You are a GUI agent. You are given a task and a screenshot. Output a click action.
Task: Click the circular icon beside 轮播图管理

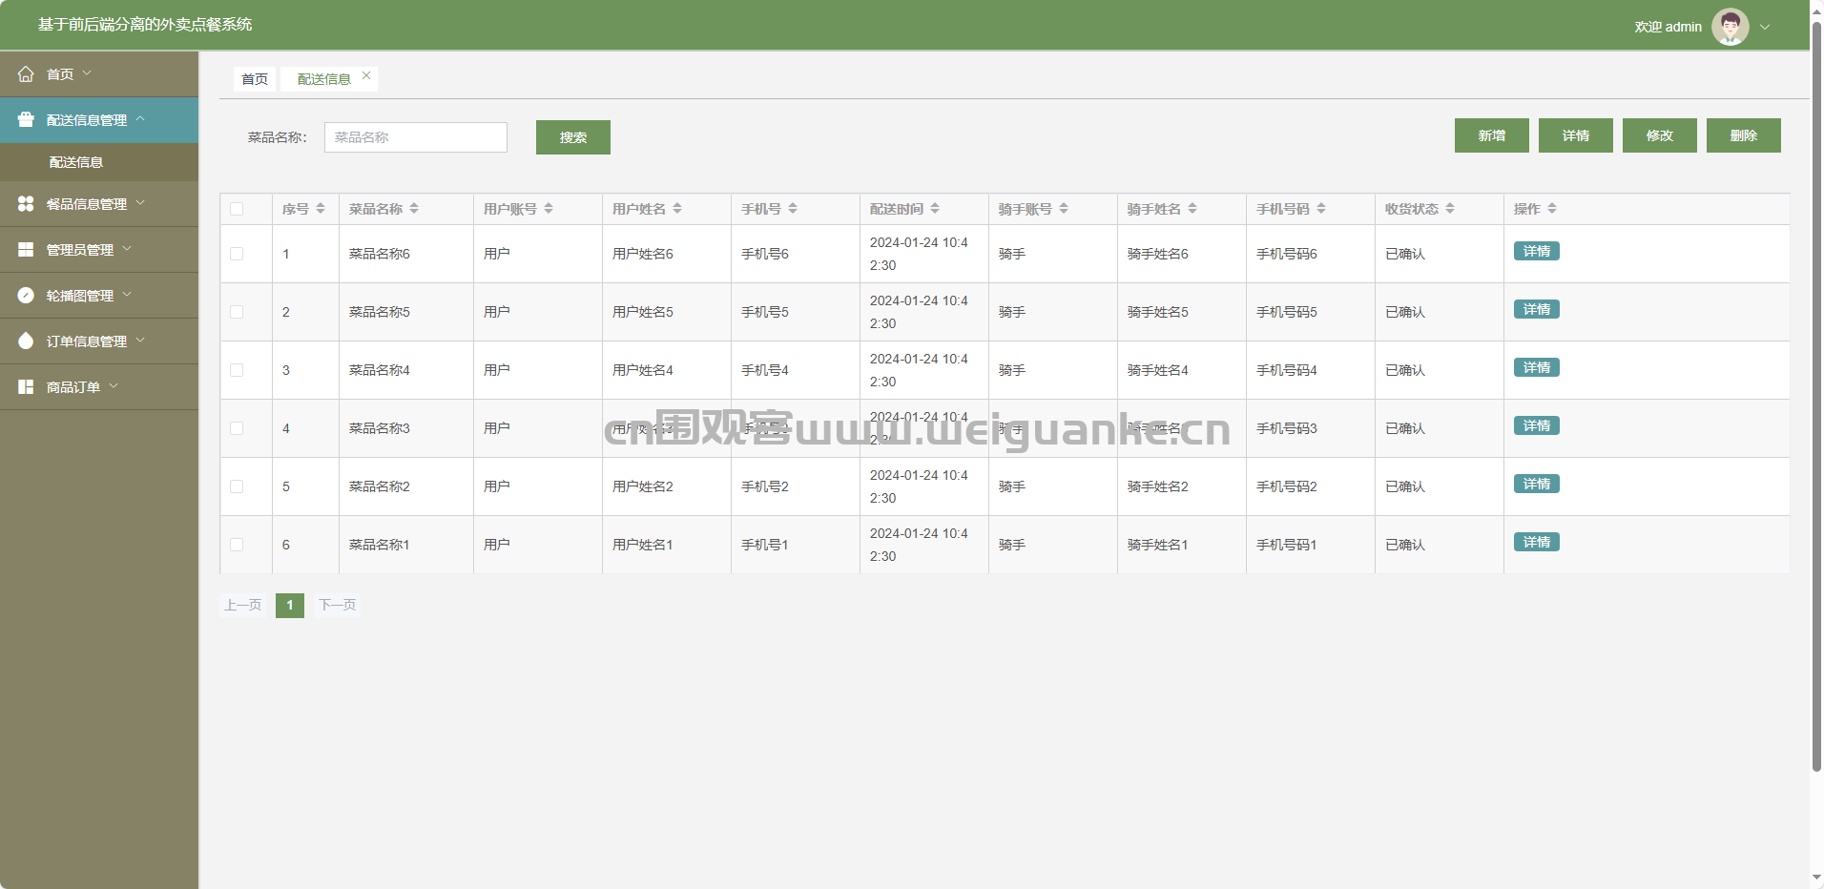pyautogui.click(x=26, y=296)
